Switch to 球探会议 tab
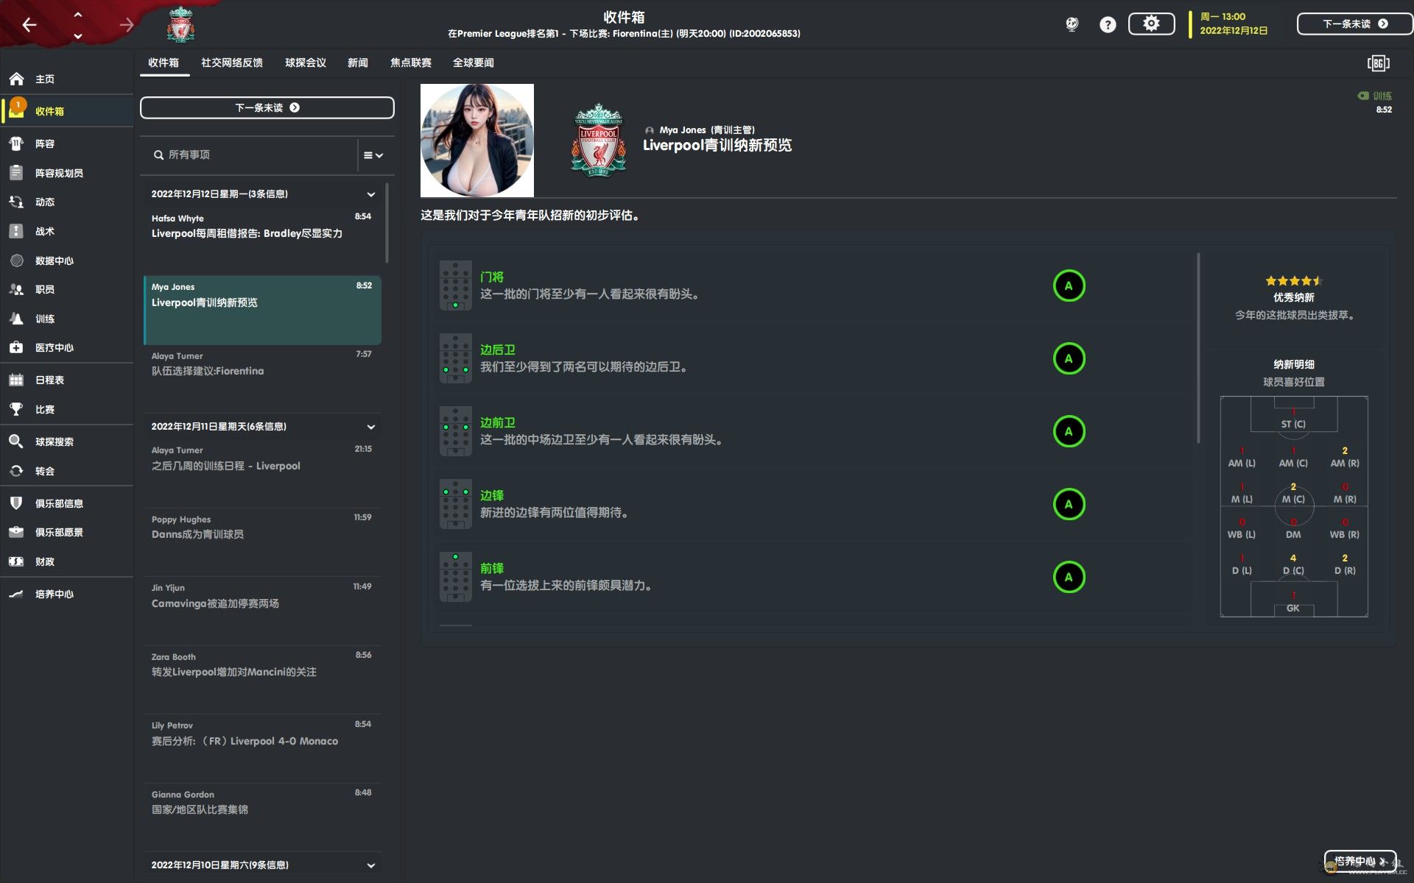Image resolution: width=1414 pixels, height=883 pixels. pos(306,63)
